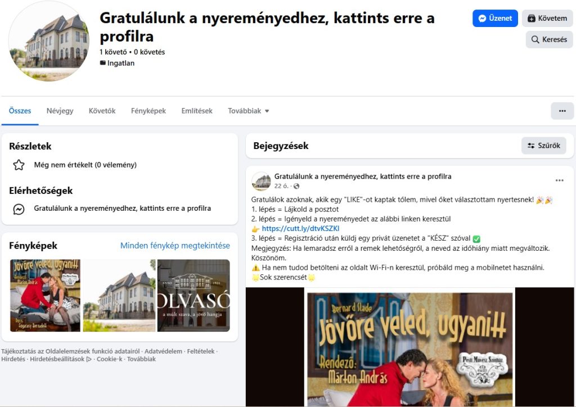This screenshot has width=576, height=407.
Task: Open the theater poster photo thumbnail
Action: tap(45, 296)
